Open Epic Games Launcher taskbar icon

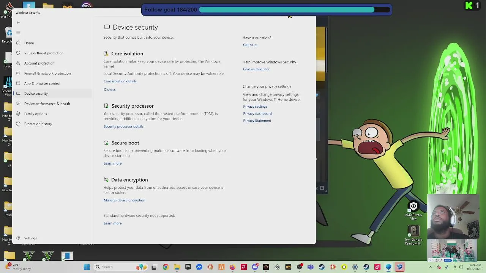point(188,267)
